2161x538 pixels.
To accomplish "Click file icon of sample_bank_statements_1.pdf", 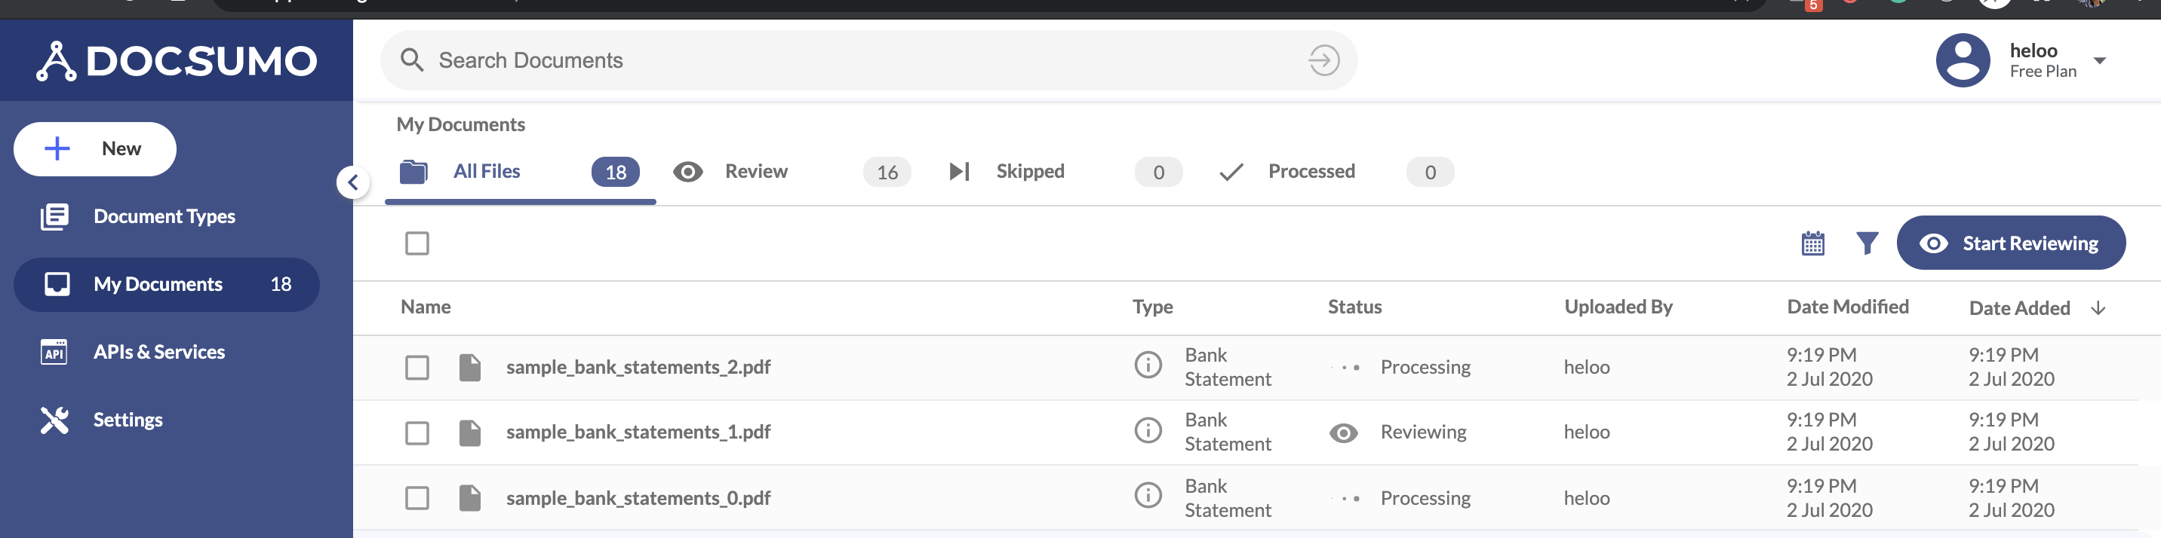I will (x=470, y=433).
